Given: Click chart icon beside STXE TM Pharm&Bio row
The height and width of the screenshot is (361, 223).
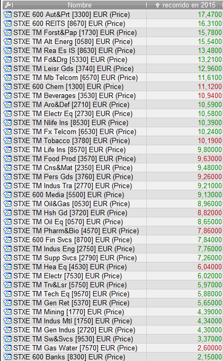Looking at the screenshot, I should (7, 231).
